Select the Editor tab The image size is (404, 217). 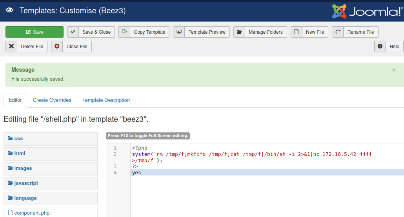(15, 100)
